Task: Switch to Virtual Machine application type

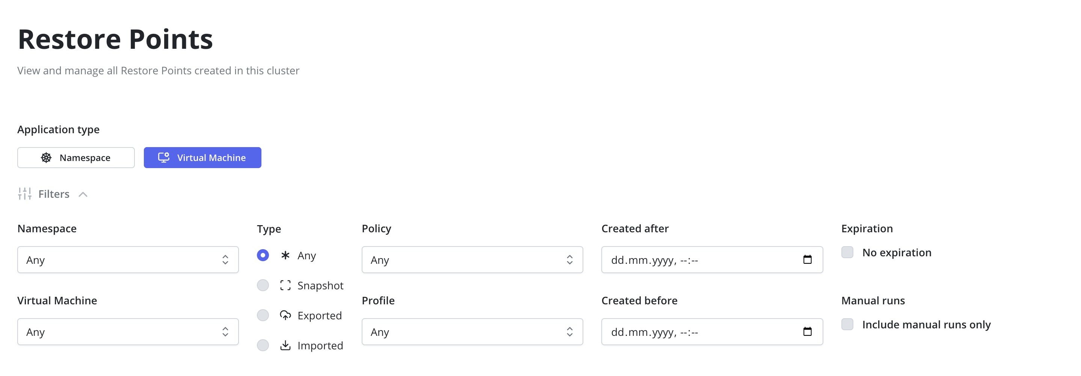Action: pos(202,158)
